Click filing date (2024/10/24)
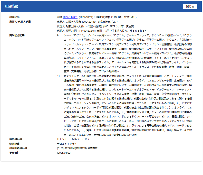The height and width of the screenshot is (175, 203). click(86, 17)
